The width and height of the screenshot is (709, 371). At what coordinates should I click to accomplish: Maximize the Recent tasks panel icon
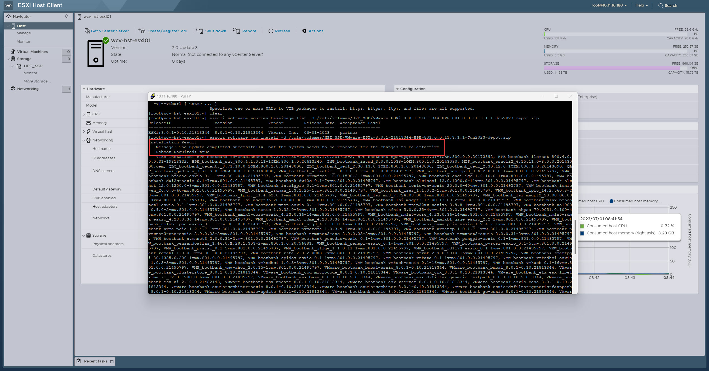point(112,362)
